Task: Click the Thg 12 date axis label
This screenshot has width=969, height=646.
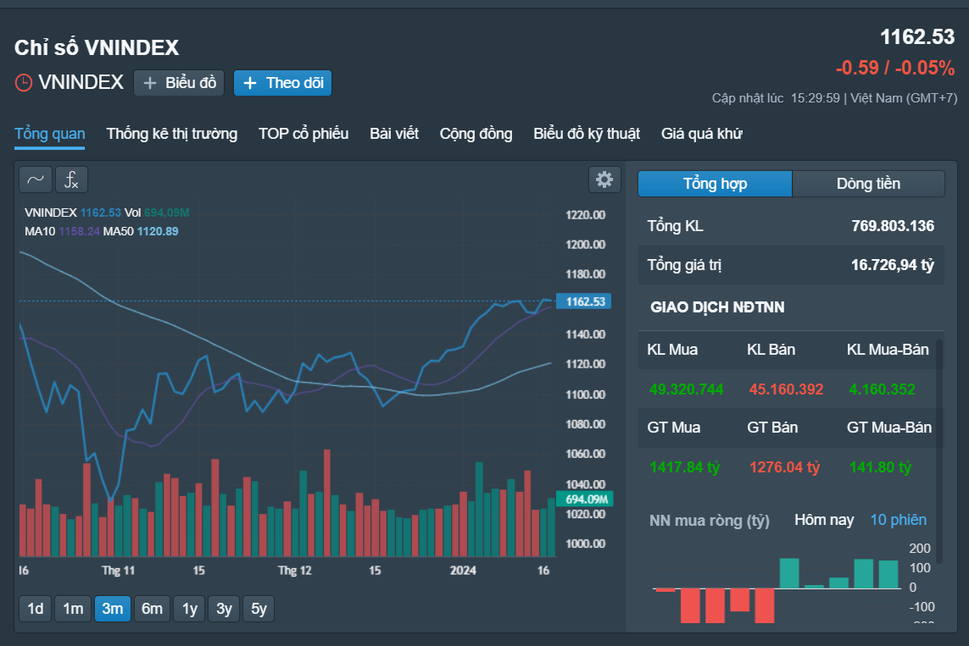Action: click(x=295, y=571)
